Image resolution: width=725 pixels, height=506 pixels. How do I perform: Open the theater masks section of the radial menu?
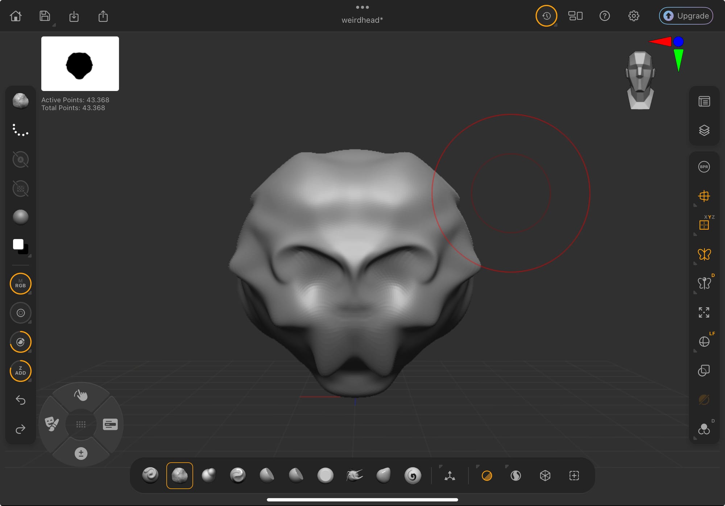51,423
